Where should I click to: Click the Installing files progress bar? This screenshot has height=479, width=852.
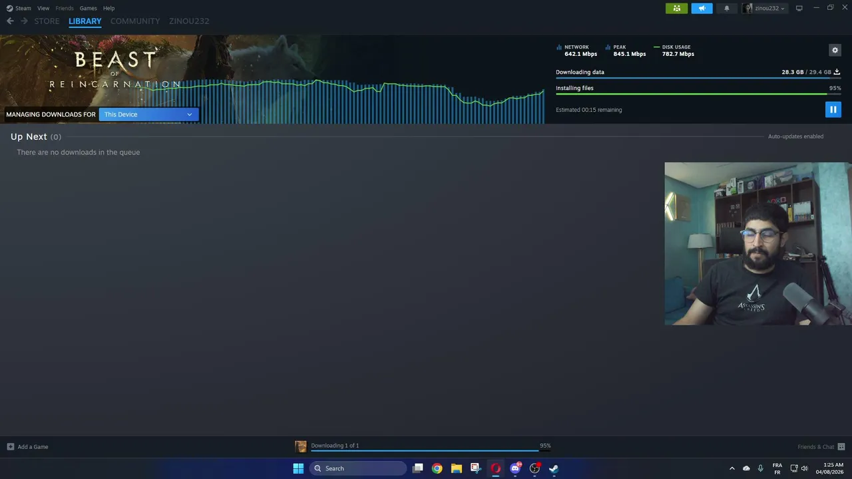click(x=698, y=94)
